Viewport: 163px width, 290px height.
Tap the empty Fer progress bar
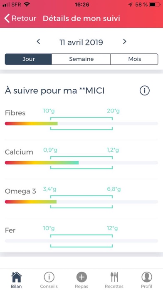[x=81, y=241]
